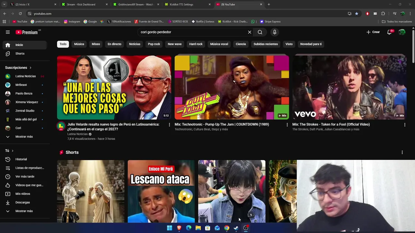The height and width of the screenshot is (233, 415).
Task: Click the Crear button
Action: tap(373, 32)
